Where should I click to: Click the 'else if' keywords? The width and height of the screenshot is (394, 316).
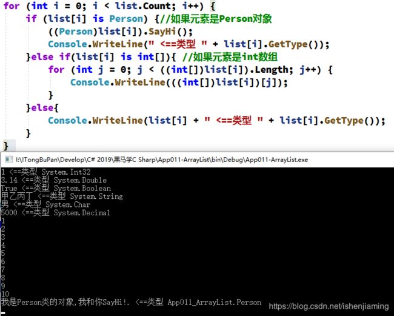point(51,57)
